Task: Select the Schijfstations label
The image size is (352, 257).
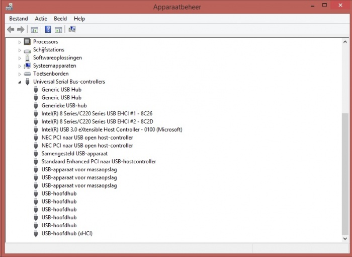Action: pos(49,50)
